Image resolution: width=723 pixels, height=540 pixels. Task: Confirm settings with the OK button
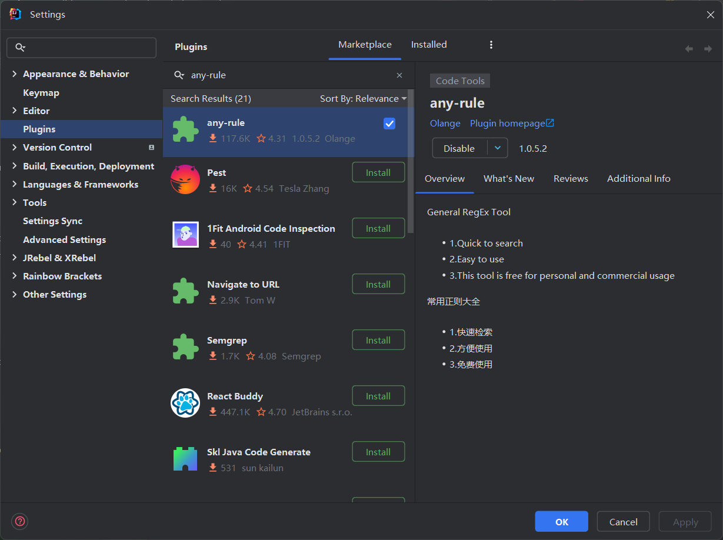[561, 522]
